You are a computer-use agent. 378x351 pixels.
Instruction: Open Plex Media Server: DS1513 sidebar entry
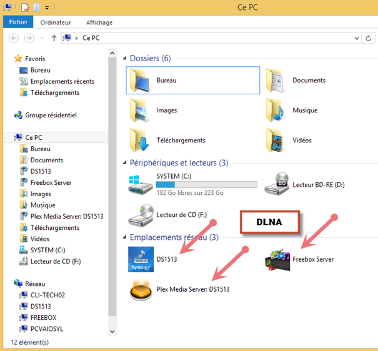click(x=67, y=216)
